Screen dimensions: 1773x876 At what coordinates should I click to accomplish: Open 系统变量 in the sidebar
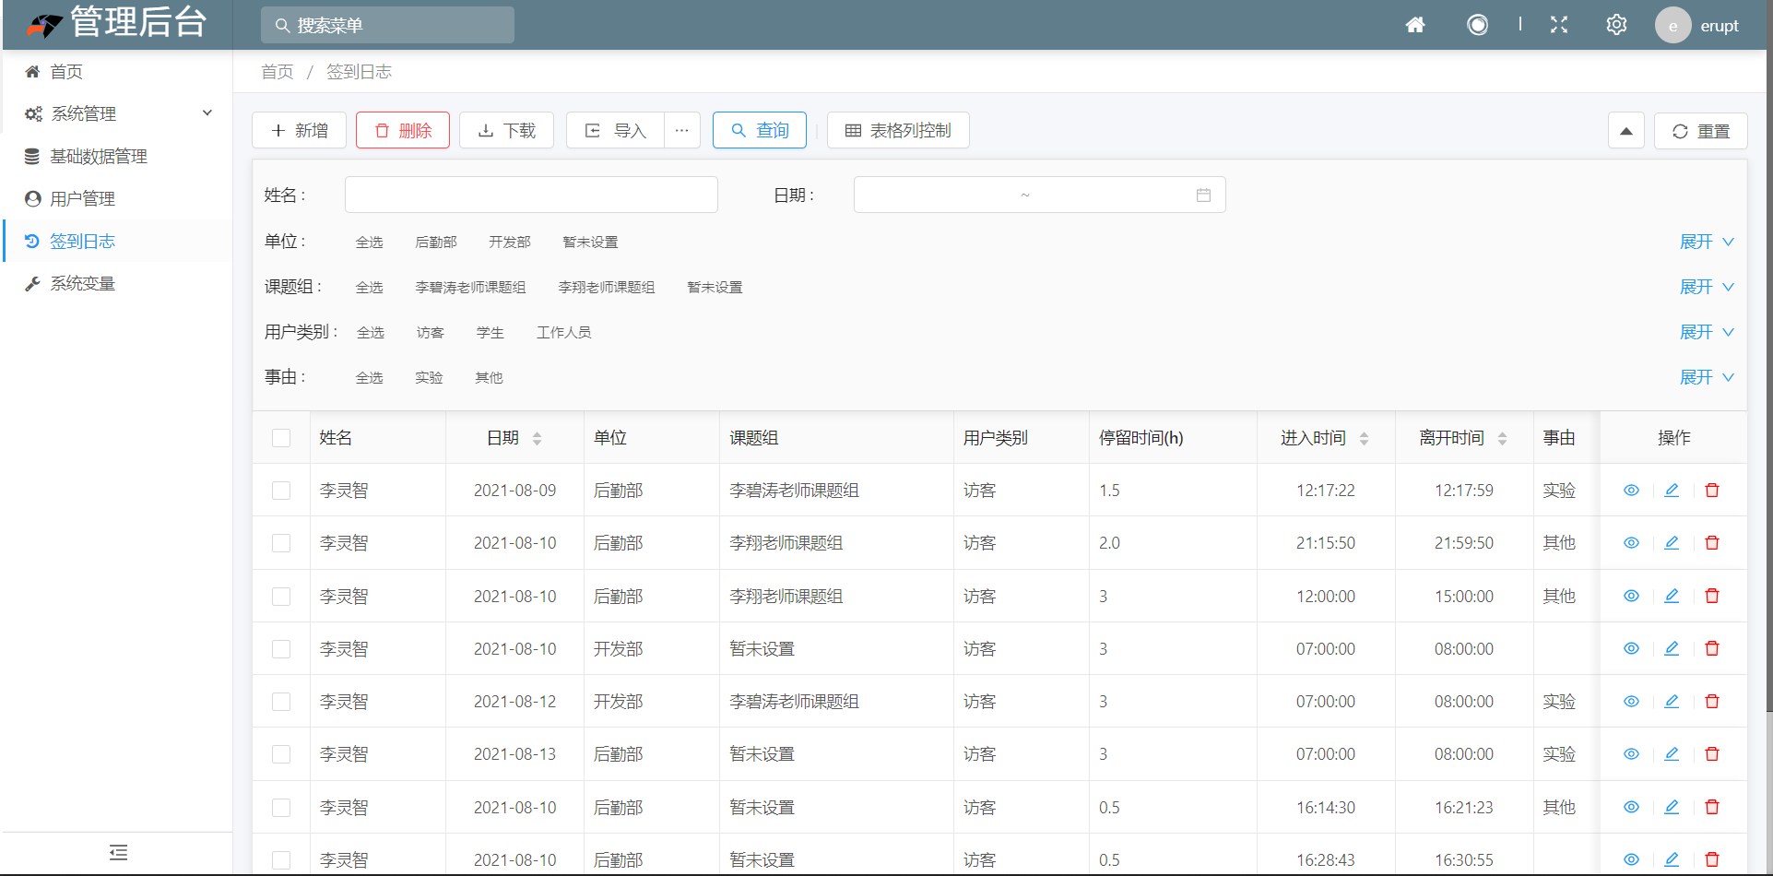pos(118,283)
